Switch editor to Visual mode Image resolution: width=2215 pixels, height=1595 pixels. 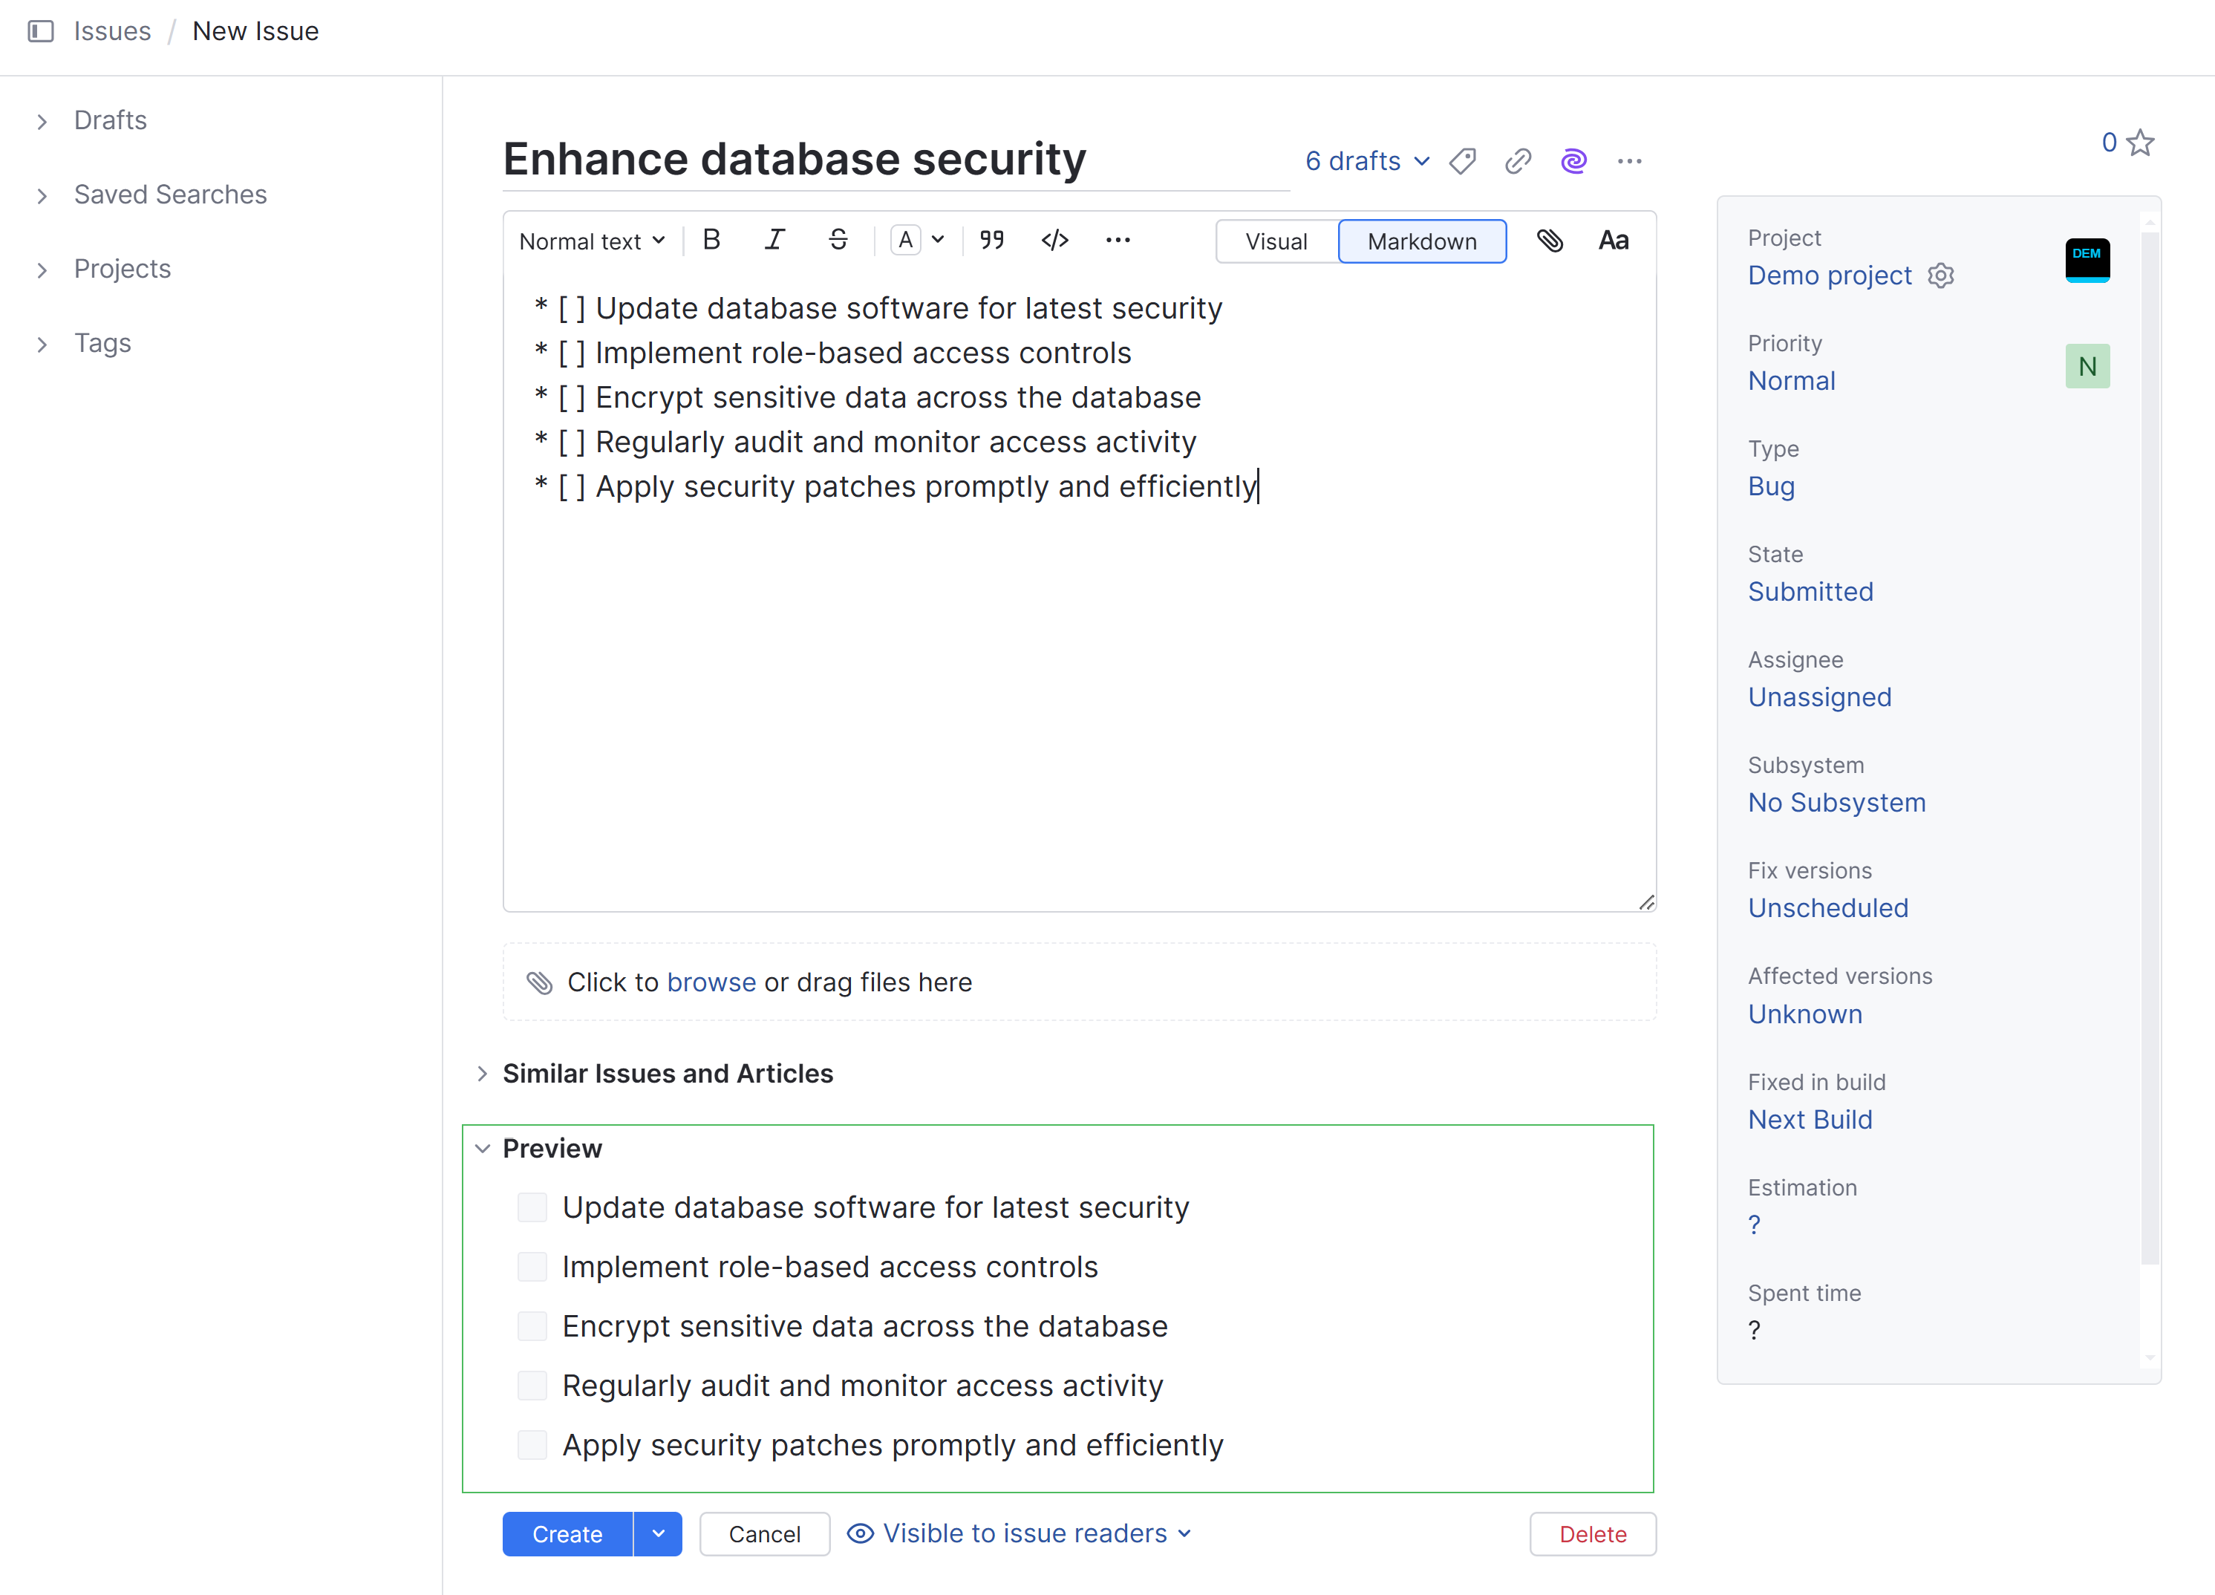(1276, 241)
